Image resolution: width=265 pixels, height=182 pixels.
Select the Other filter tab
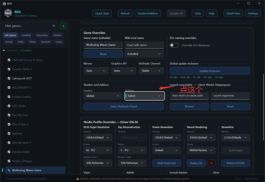point(32,42)
